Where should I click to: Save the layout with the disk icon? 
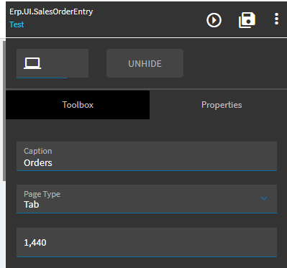pos(247,20)
